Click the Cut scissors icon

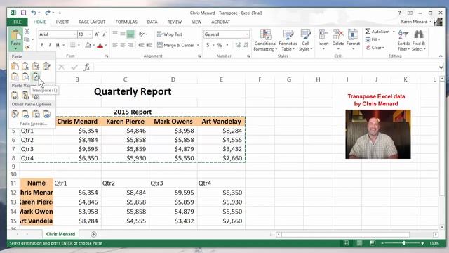[27, 31]
